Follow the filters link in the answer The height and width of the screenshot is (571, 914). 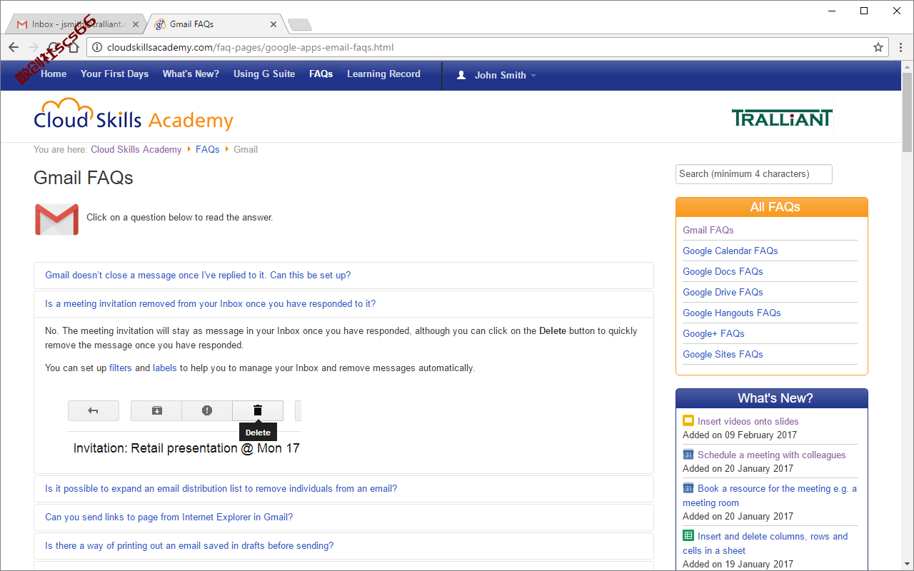pos(121,368)
